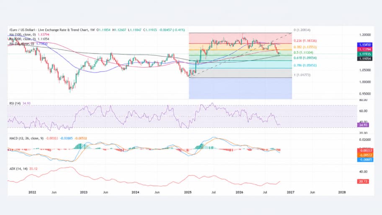This screenshot has height=215, width=382.
Task: Click the 2023 time axis label
Action: pos(84,192)
